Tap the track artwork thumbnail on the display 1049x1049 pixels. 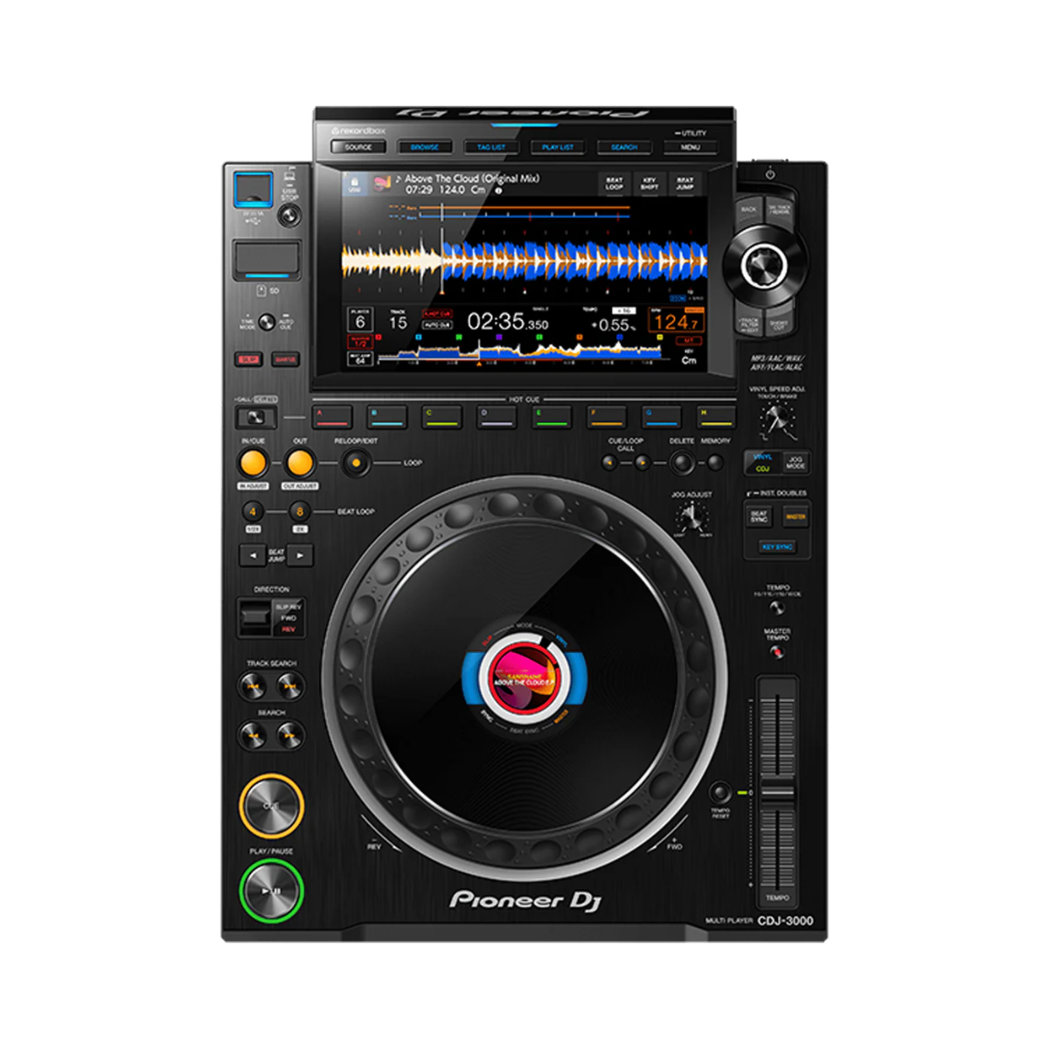382,184
